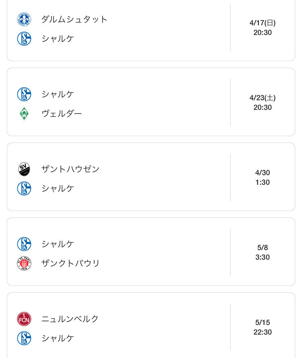Click Schalke's logo in the ザントハウゼン match
This screenshot has height=358, width=302.
coord(24,188)
